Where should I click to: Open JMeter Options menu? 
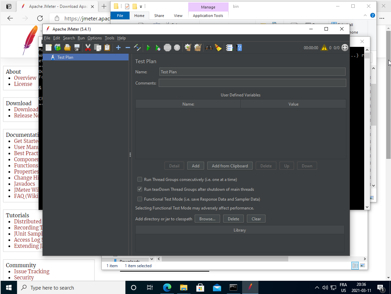(95, 38)
